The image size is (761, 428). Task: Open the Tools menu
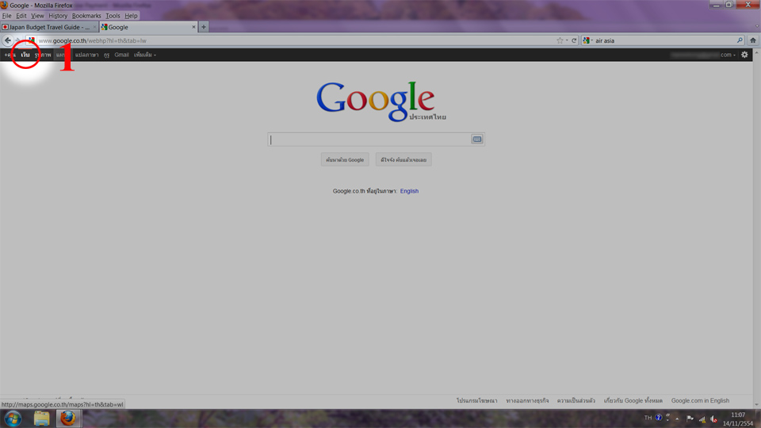pos(113,16)
